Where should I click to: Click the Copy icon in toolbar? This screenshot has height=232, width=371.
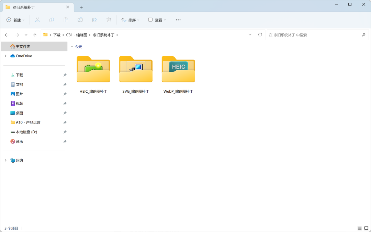[52, 20]
